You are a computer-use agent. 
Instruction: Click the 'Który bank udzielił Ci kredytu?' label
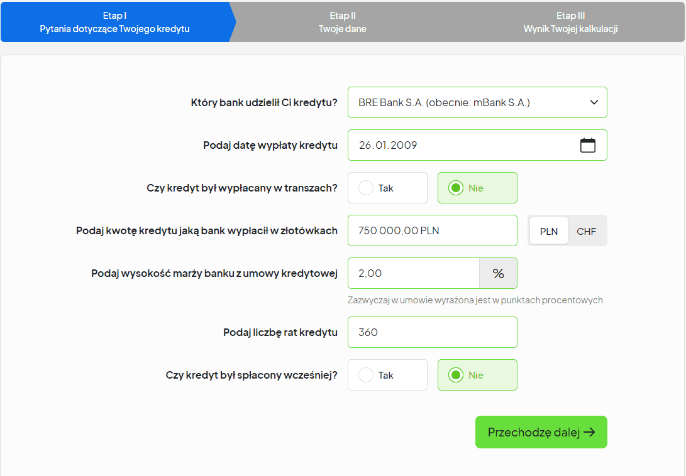click(x=264, y=103)
